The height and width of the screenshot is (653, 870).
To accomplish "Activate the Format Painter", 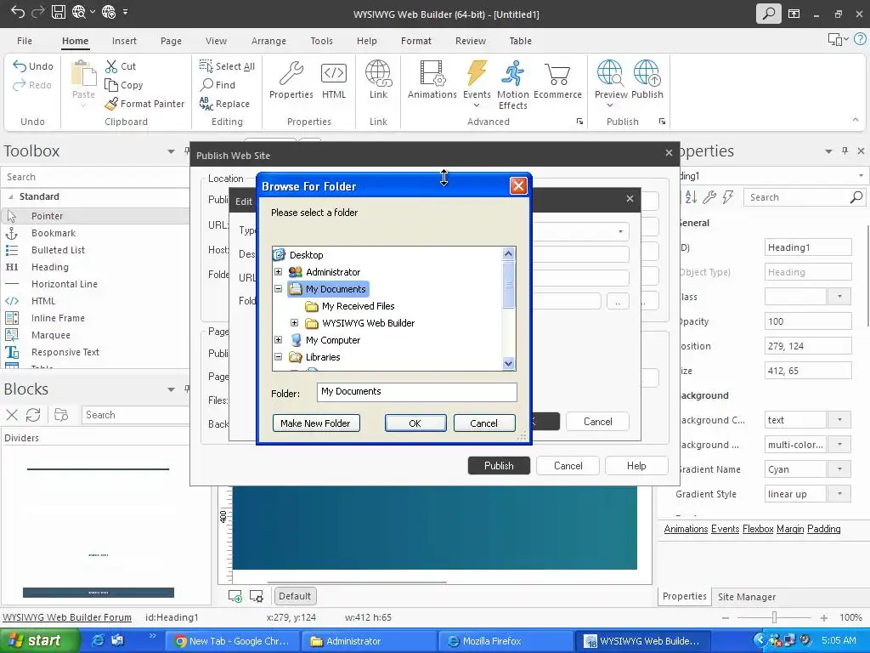I will click(144, 104).
